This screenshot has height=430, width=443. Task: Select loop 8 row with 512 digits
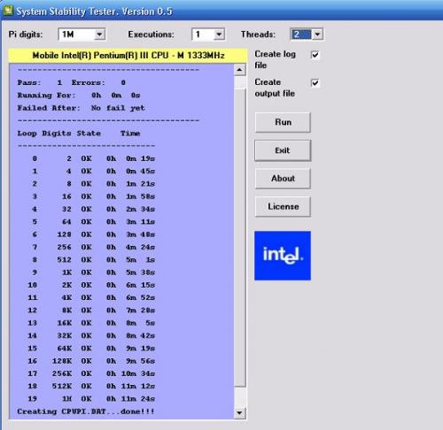pyautogui.click(x=93, y=260)
